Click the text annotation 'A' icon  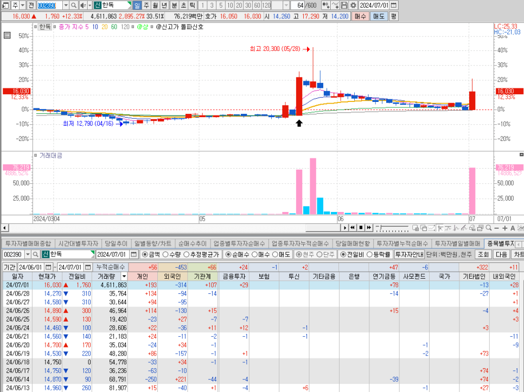click(513, 228)
